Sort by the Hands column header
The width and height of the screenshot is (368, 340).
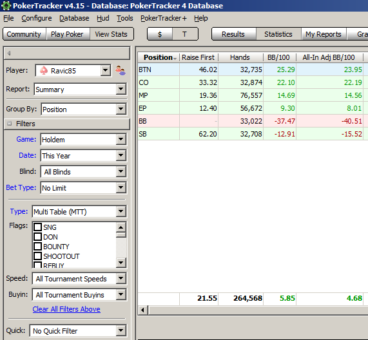coord(240,57)
